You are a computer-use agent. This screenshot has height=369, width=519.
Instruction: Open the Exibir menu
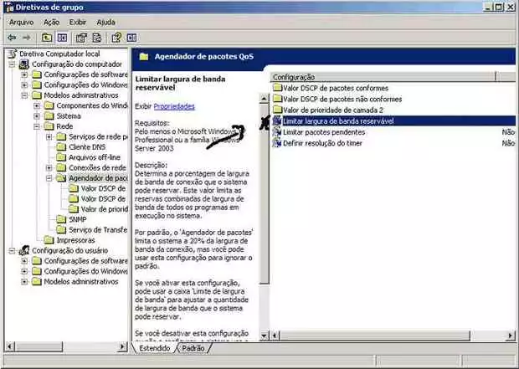tap(76, 21)
